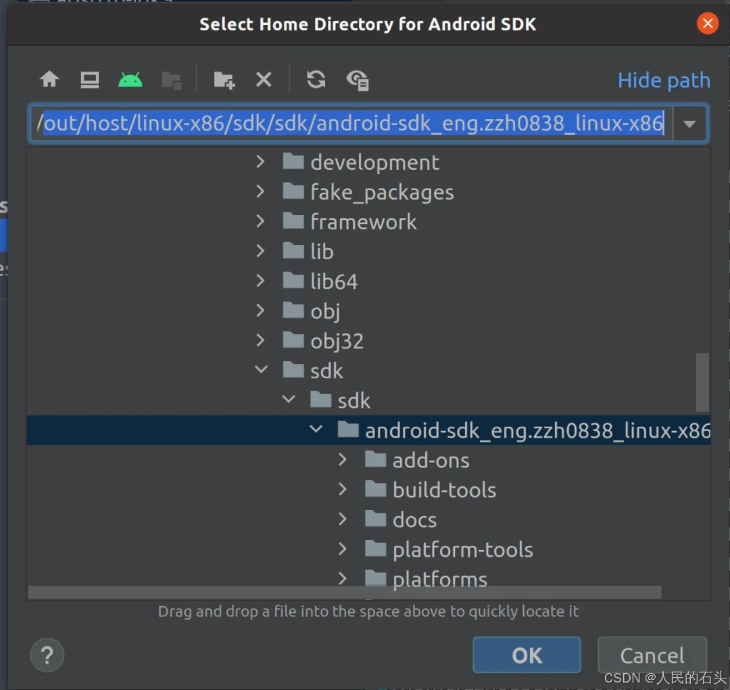Confirm selection with the OK button
Image resolution: width=730 pixels, height=690 pixels.
[527, 655]
